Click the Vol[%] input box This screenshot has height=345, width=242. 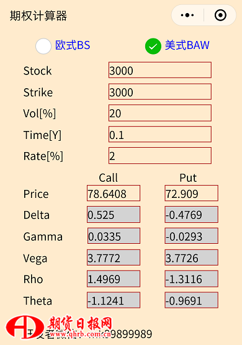tap(160, 113)
